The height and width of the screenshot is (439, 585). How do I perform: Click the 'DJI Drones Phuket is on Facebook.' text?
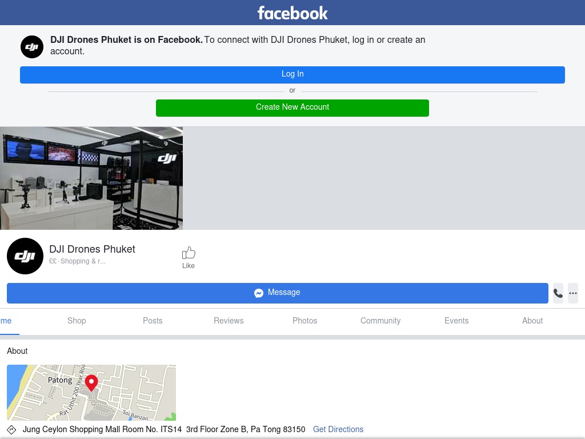pos(126,39)
